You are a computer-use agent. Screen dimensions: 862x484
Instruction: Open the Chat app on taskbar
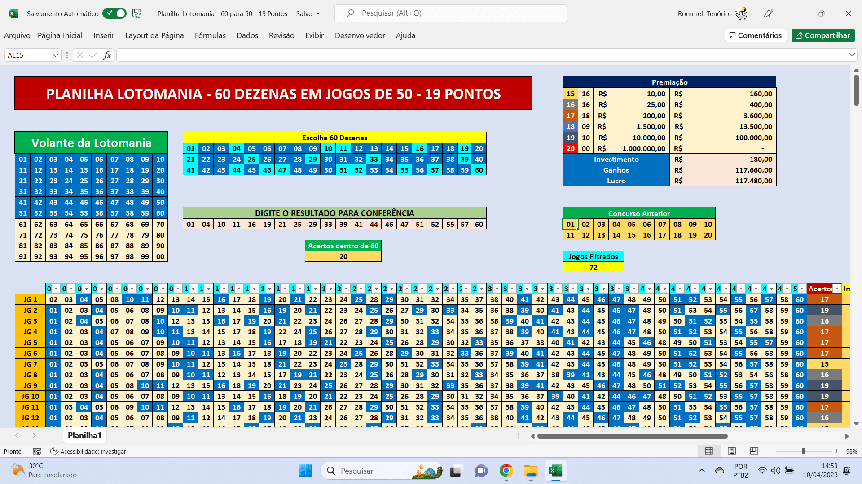click(481, 471)
